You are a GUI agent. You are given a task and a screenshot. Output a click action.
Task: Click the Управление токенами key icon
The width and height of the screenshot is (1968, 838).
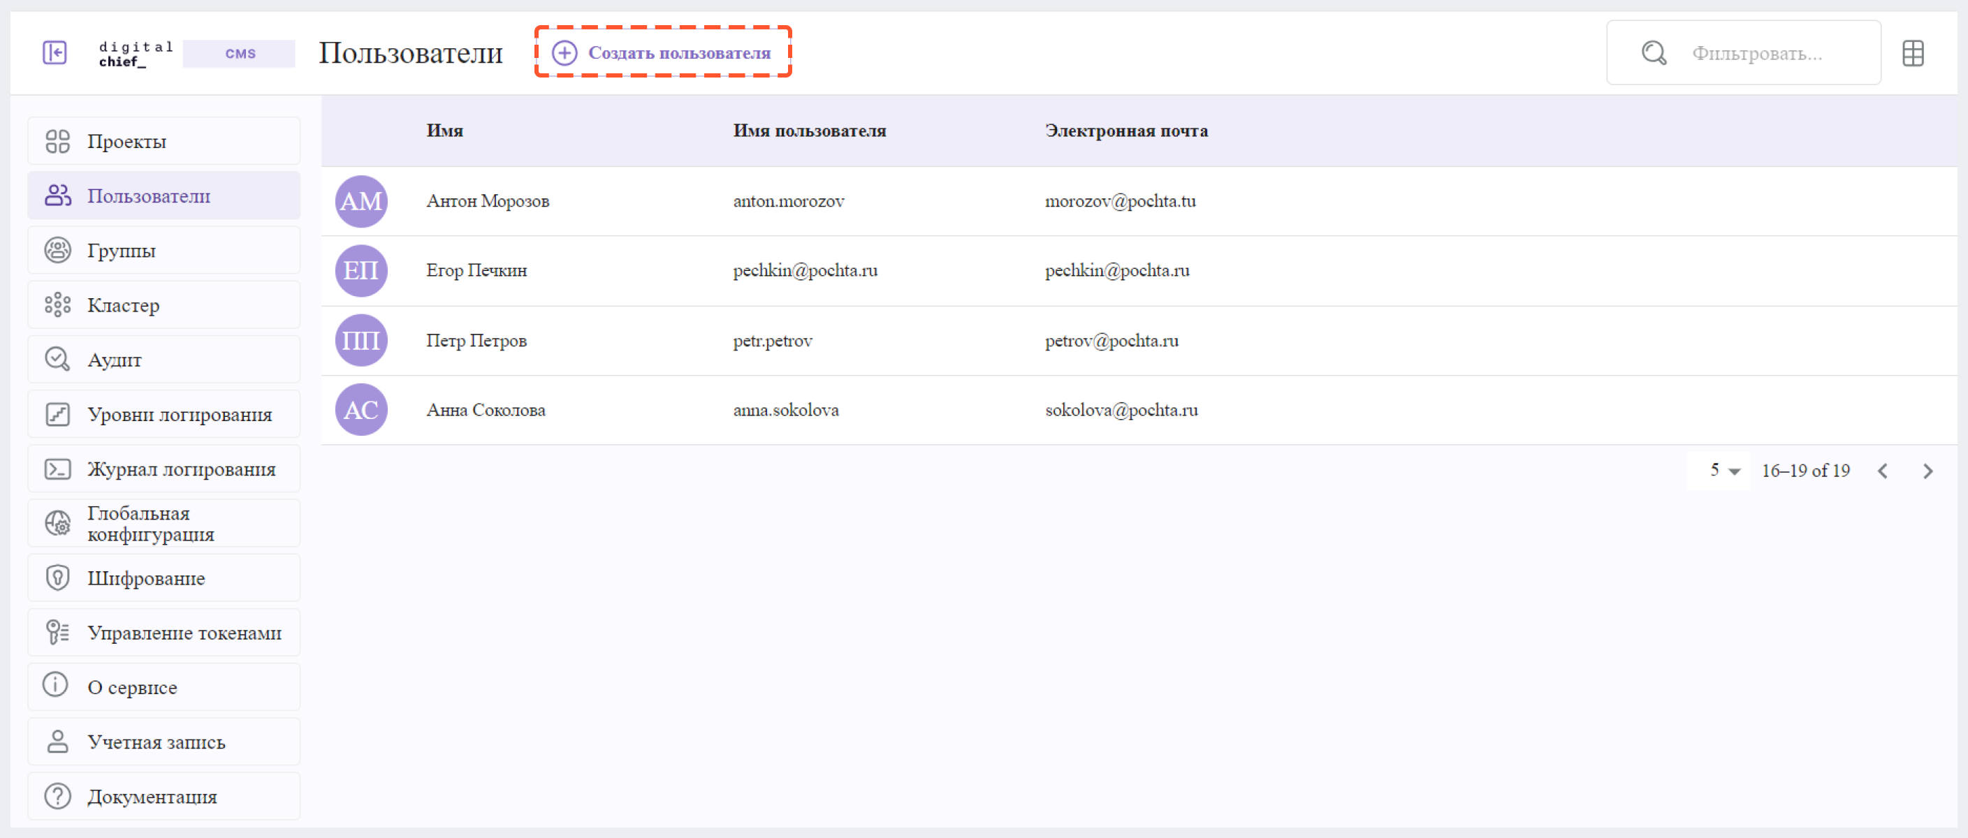[x=57, y=633]
